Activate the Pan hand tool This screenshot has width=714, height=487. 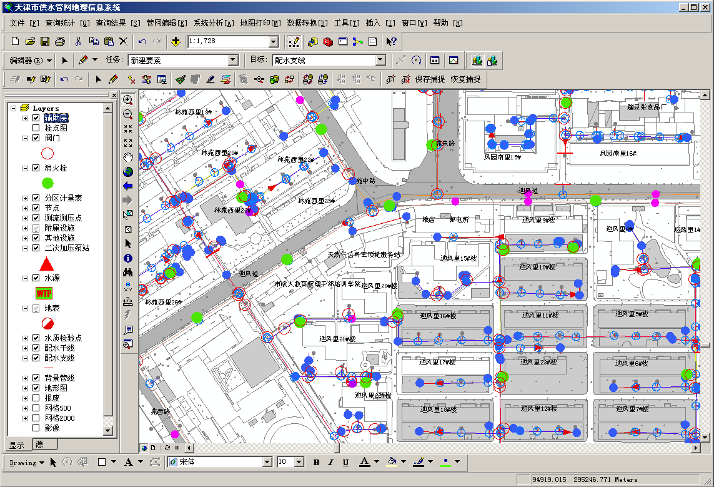coord(128,157)
